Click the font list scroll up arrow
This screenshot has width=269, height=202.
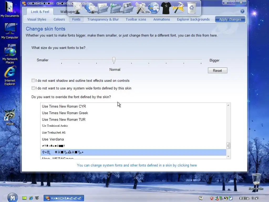tap(228, 105)
